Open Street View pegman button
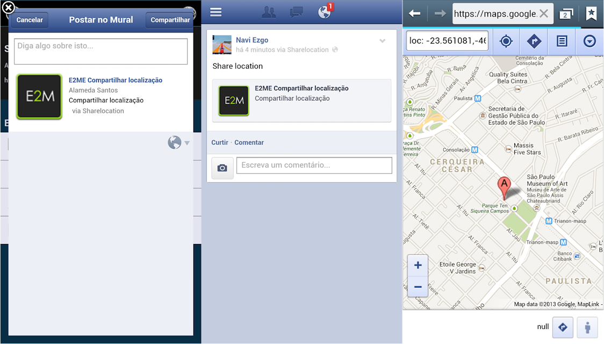Screen dimensions: 604x344 tap(587, 327)
